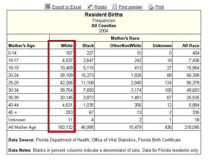Click OtherNonWhite total 10,479
The image size is (212, 164).
[135, 128]
